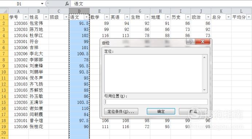Click the insert function fx icon

pyautogui.click(x=67, y=4)
